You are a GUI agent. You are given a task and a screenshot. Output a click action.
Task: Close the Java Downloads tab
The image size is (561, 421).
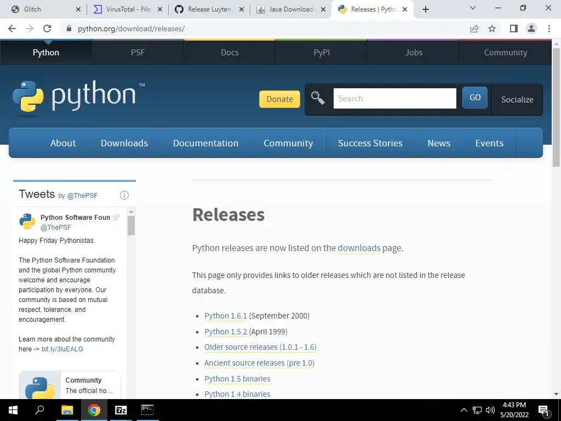(323, 10)
